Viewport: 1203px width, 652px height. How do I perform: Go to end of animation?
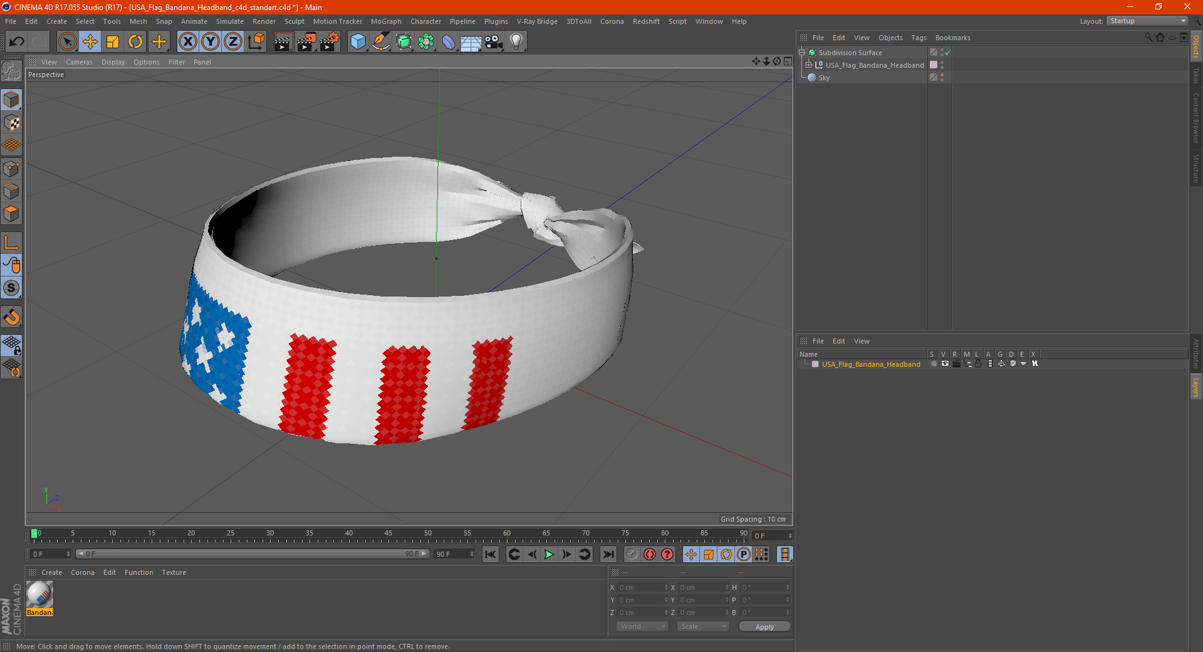608,554
